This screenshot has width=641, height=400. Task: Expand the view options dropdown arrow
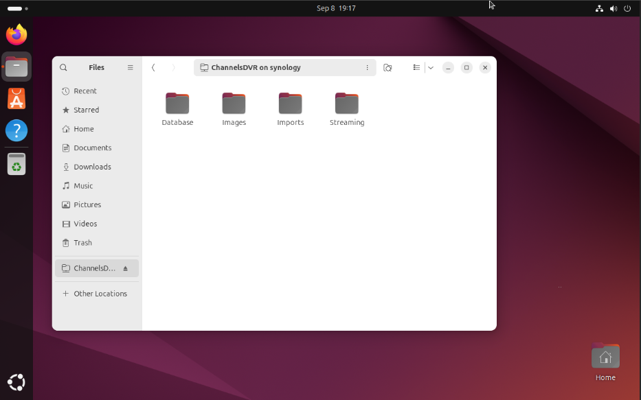(x=431, y=68)
